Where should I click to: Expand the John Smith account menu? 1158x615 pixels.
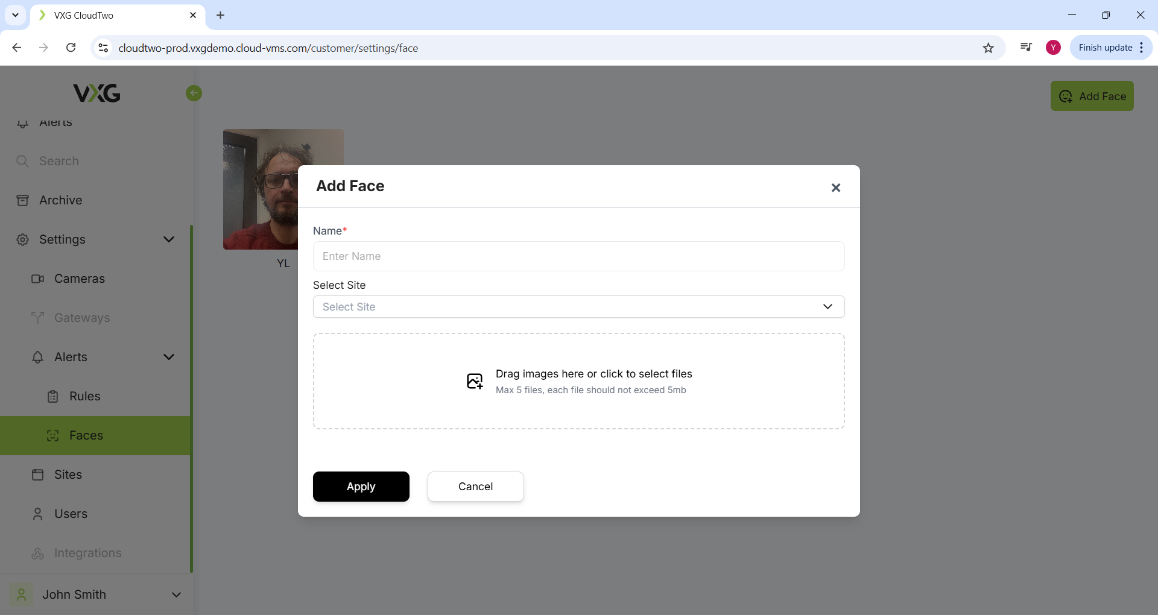tap(176, 594)
